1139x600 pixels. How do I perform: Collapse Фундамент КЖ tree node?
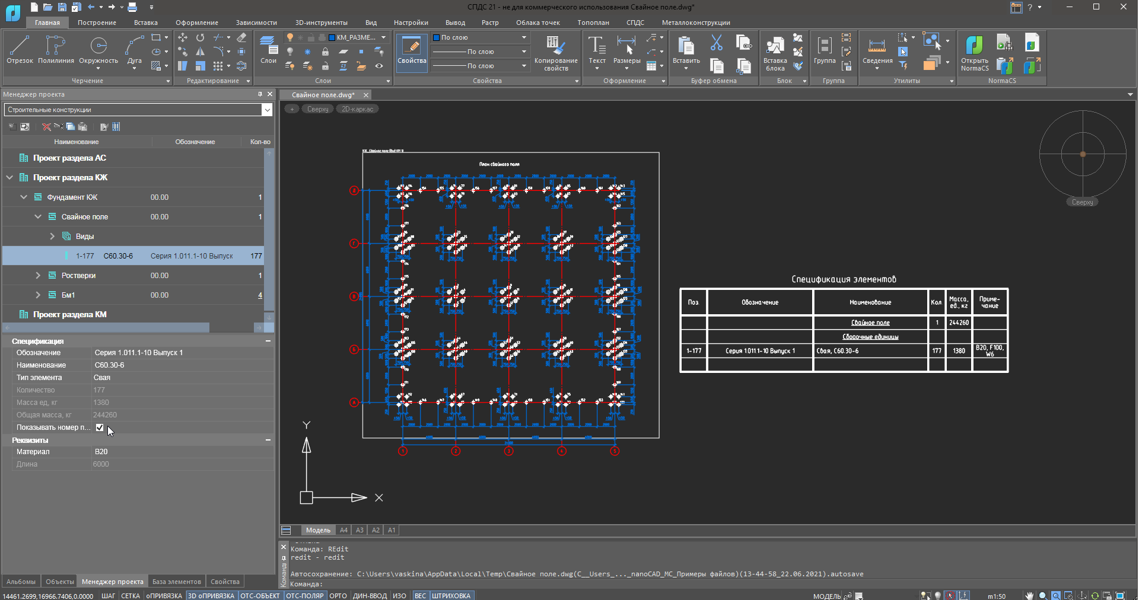[x=24, y=197]
